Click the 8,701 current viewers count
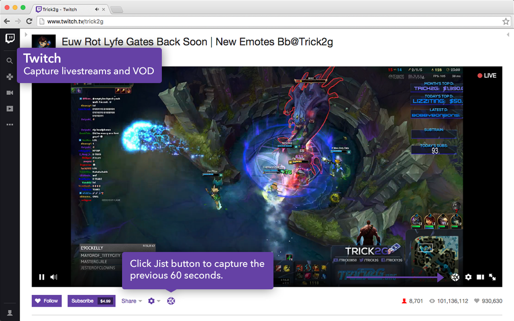514x321 pixels. click(x=412, y=301)
